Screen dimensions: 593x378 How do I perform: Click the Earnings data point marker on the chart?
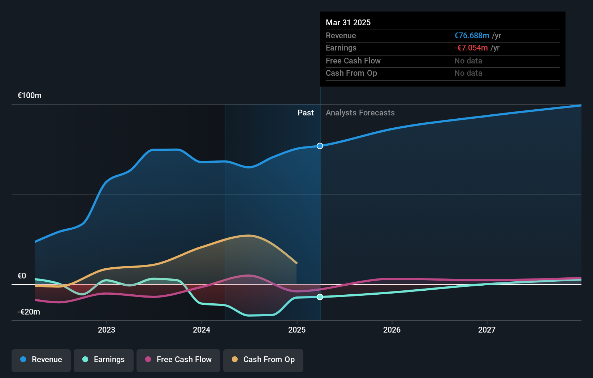point(319,297)
